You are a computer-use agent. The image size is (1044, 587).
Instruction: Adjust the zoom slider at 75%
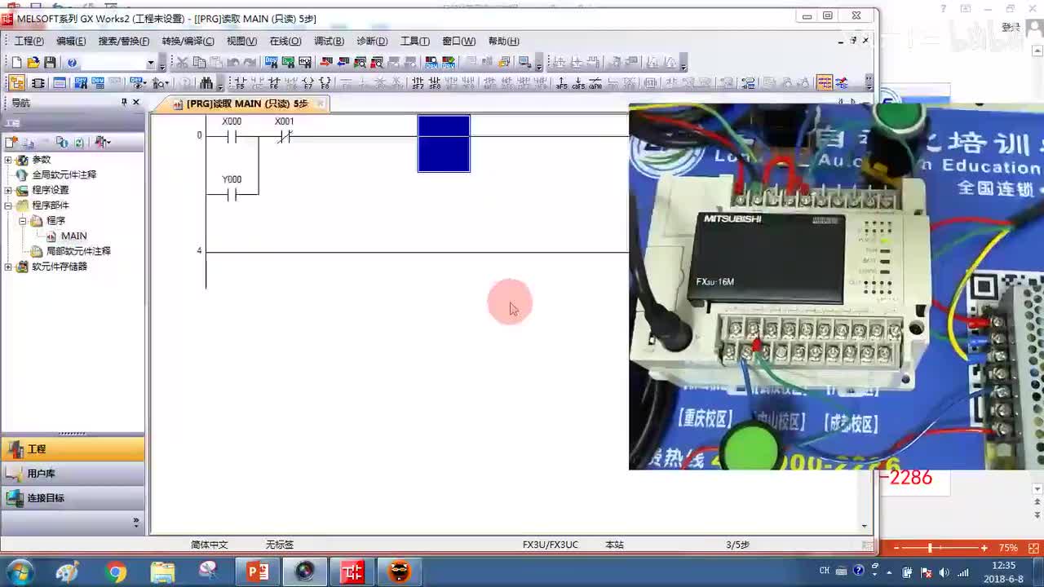930,548
